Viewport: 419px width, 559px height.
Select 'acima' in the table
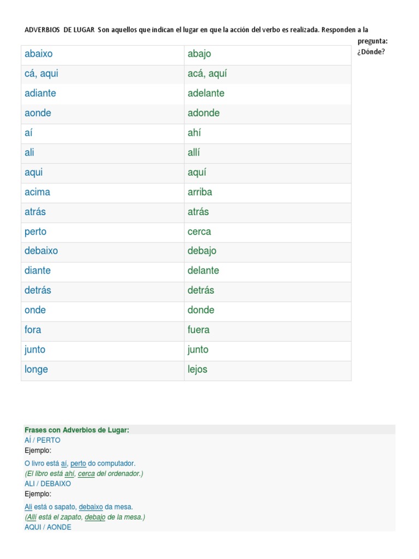point(38,192)
